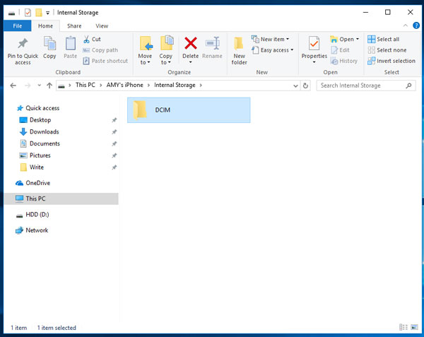Open the Quick Access Toolbar customize dropdown

point(47,13)
